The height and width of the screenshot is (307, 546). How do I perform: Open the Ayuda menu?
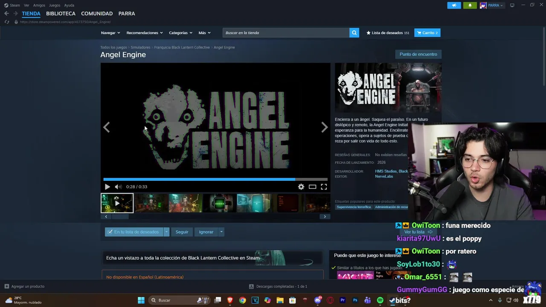point(69,5)
